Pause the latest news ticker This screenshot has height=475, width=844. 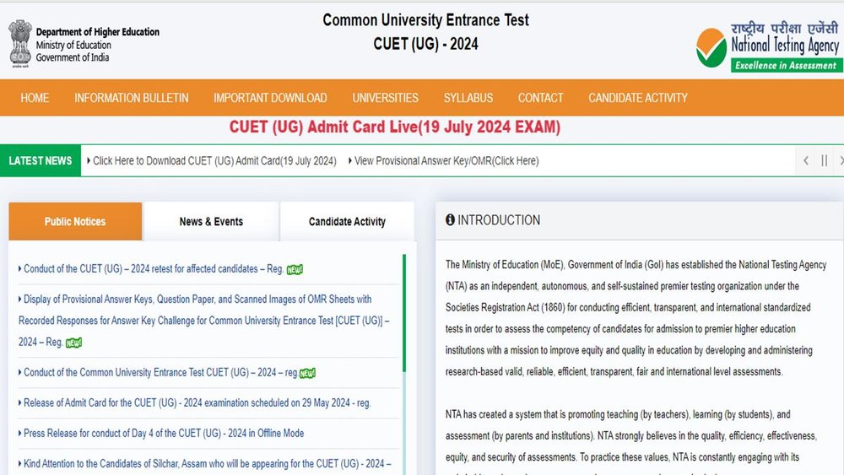[x=824, y=160]
